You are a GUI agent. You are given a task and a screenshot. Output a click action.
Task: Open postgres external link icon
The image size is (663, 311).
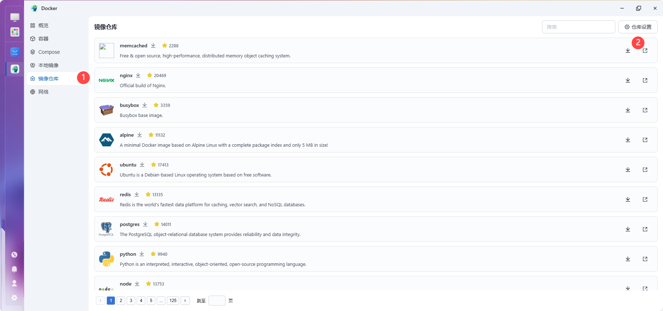pyautogui.click(x=645, y=229)
